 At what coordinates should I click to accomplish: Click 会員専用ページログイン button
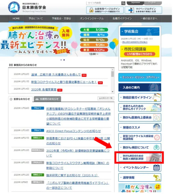coord(105,10)
